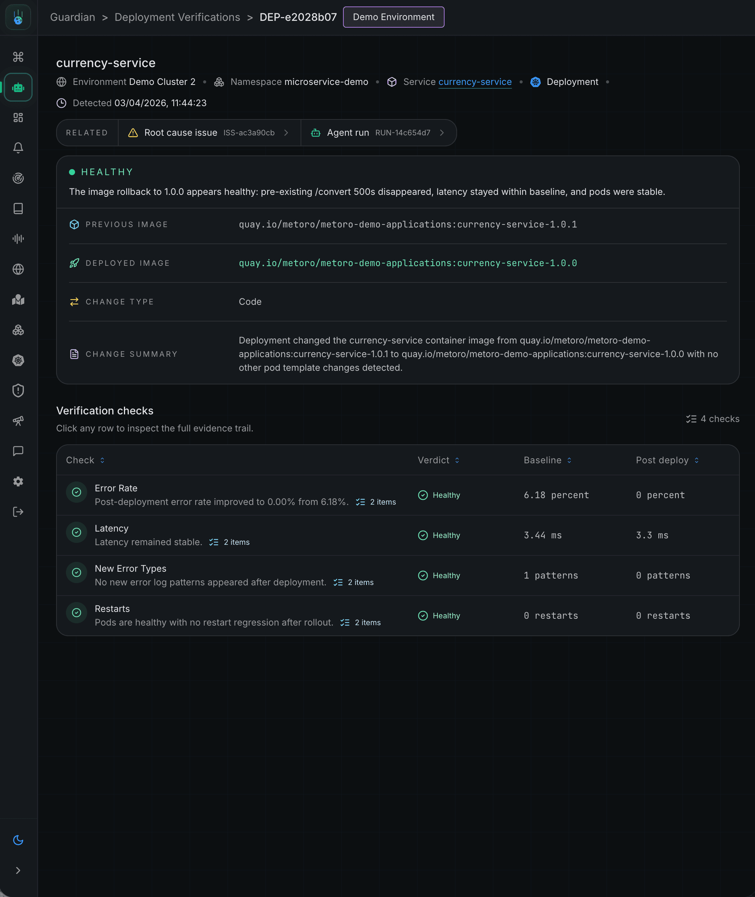Open the dashboards grid icon
Screen dimensions: 755x897
(18, 118)
